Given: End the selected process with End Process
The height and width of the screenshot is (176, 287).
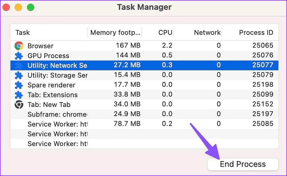Looking at the screenshot, I should tap(243, 164).
